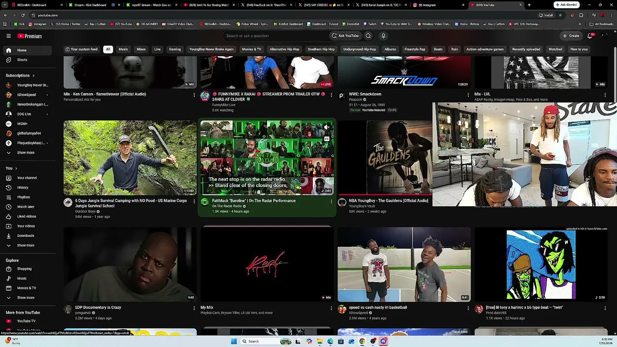Open the Windows Start menu
Viewport: 617px width, 347px height.
pyautogui.click(x=234, y=341)
